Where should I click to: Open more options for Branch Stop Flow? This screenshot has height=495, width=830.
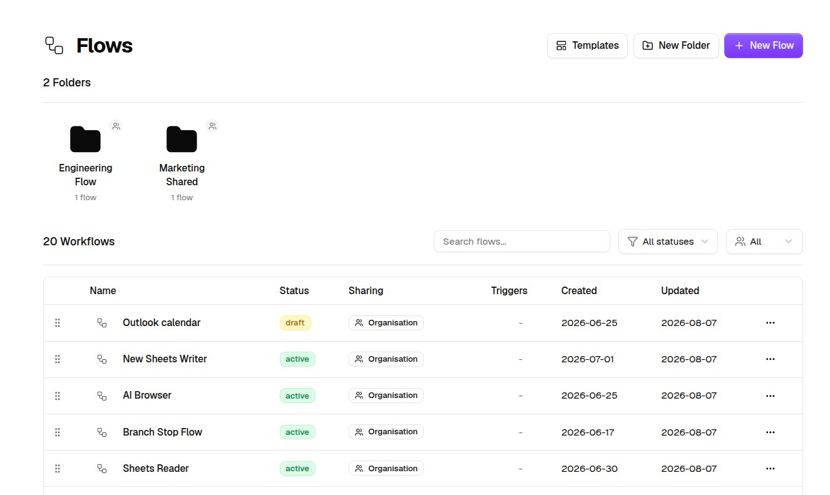point(771,432)
